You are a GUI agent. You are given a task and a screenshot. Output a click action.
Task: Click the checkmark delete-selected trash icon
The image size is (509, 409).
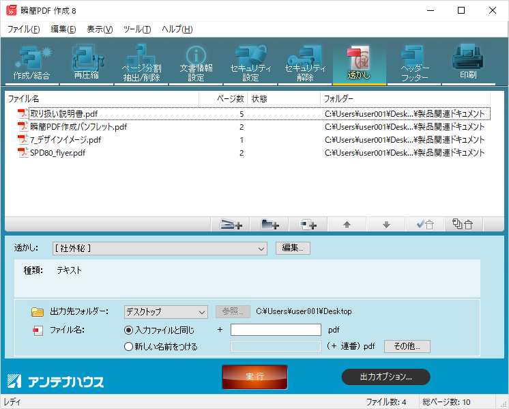coord(425,225)
